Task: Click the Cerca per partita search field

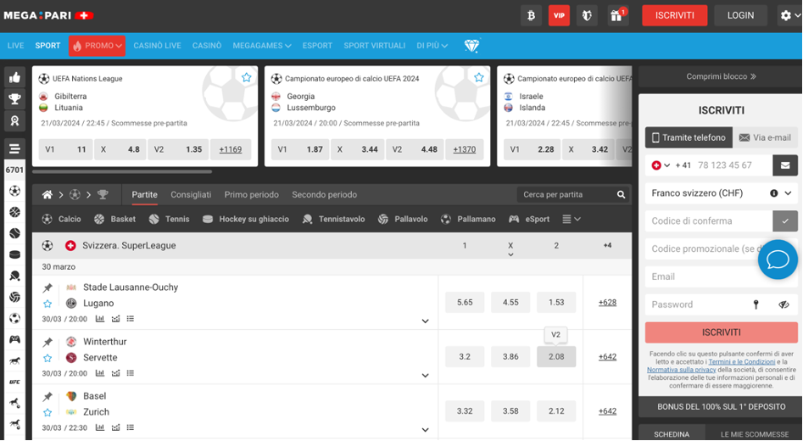Action: point(566,195)
